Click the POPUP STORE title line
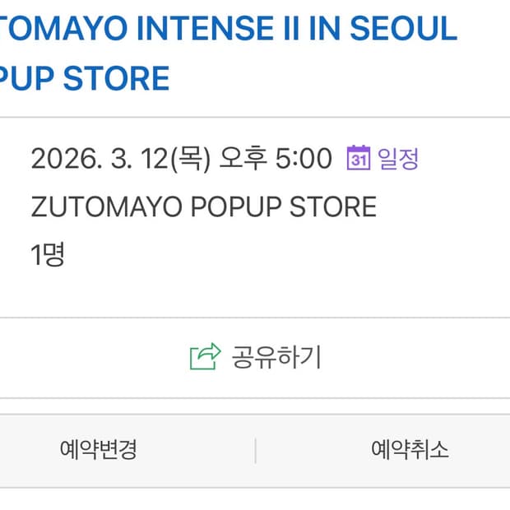 pyautogui.click(x=85, y=78)
